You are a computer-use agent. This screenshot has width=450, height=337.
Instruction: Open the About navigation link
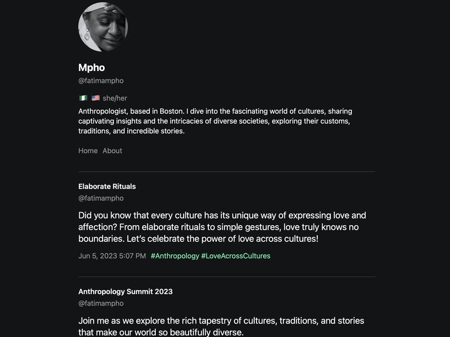click(112, 151)
